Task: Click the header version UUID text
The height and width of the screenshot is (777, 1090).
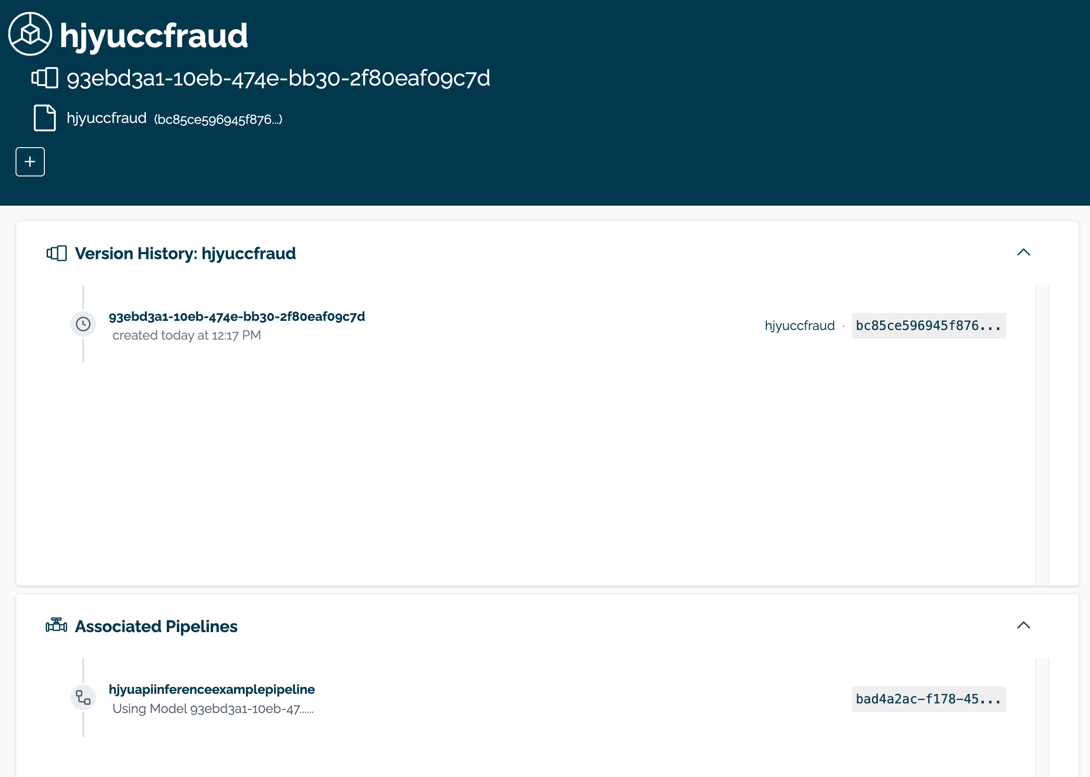Action: [x=278, y=78]
